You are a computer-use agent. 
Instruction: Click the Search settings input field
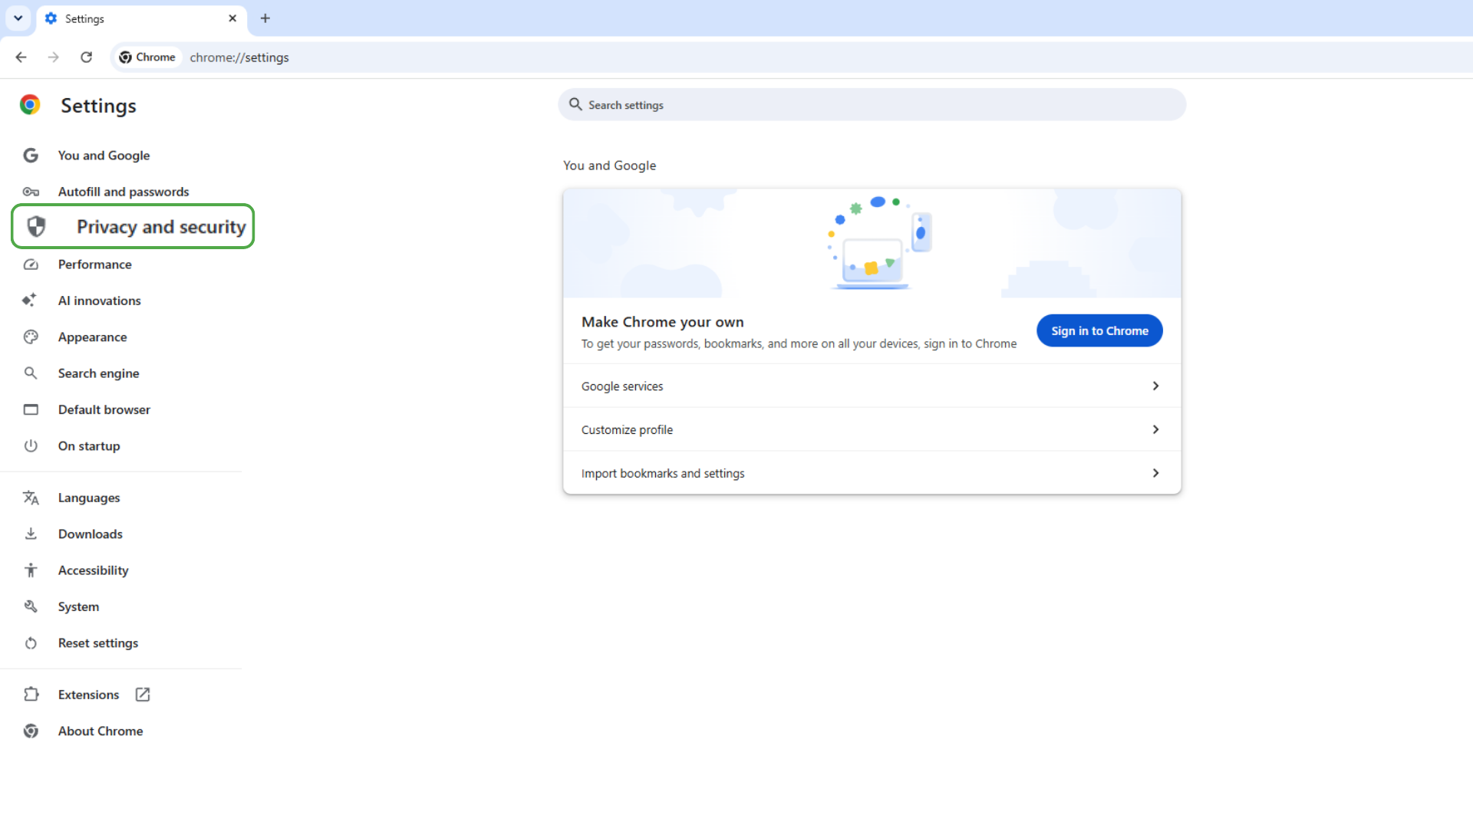pos(872,104)
